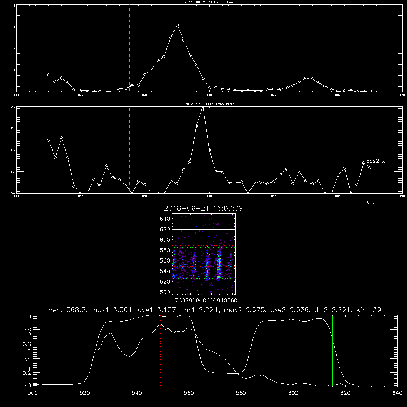
Task: Click the secondary bump peak near 855 in the dawn plot
Action: tap(306, 78)
